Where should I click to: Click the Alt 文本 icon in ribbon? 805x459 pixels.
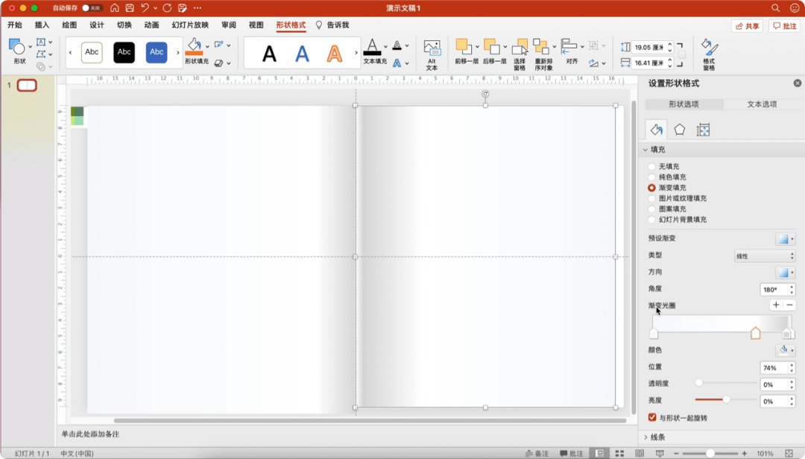(x=432, y=50)
